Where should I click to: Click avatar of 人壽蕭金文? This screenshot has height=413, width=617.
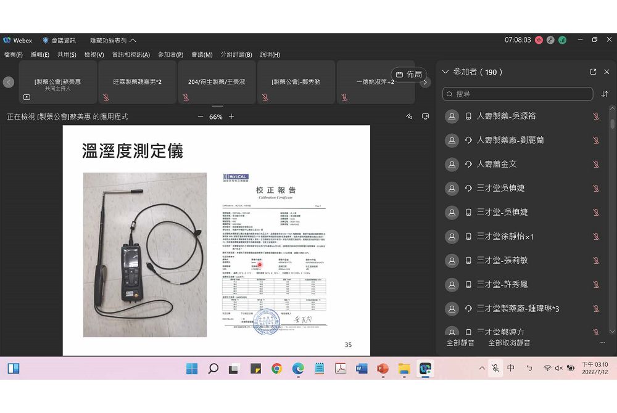point(452,165)
